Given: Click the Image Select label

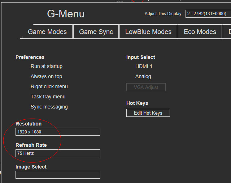Looking at the screenshot, I should 31,167.
